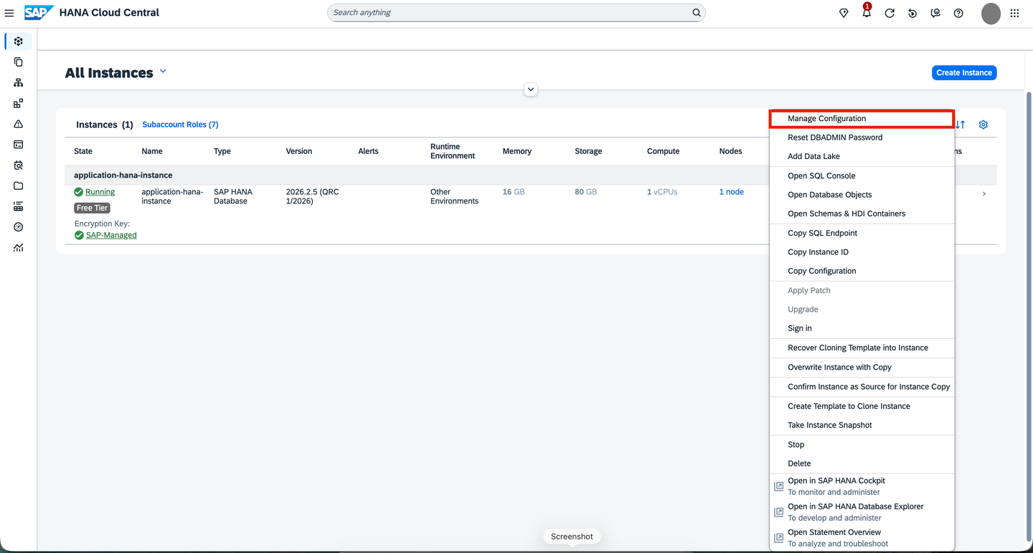Select Open Schemas & HDI Containers
The image size is (1033, 553).
(862, 213)
